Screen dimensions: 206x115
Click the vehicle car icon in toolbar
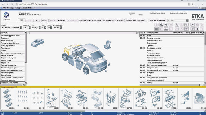[x=166, y=25]
